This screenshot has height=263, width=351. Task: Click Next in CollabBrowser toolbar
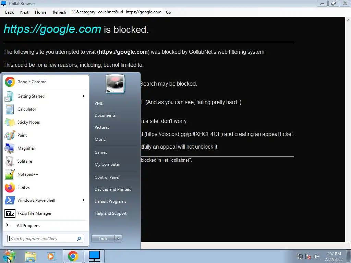24,12
